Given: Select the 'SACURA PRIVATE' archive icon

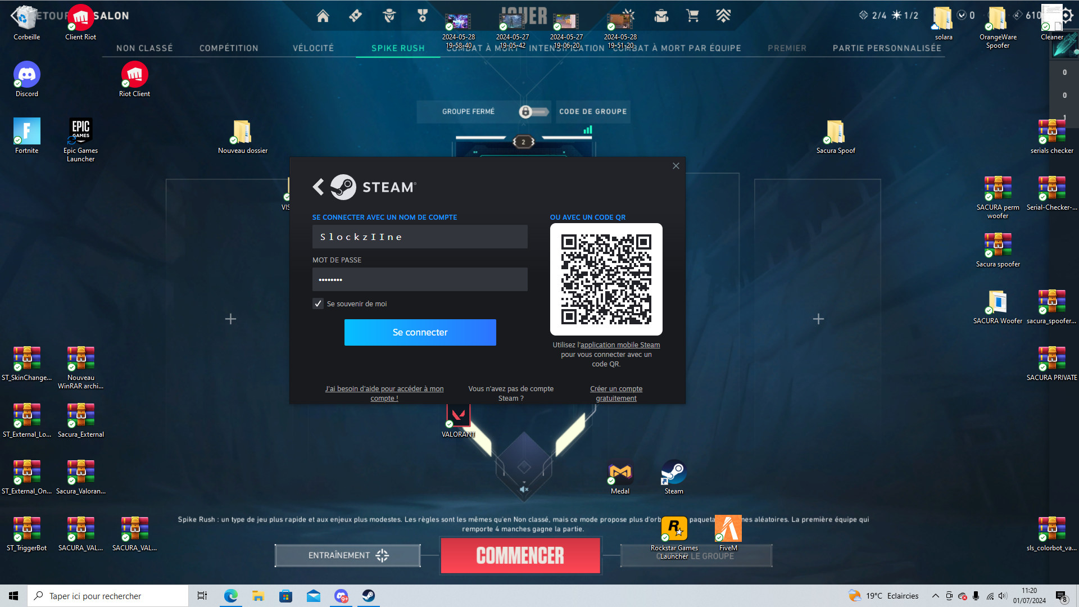Looking at the screenshot, I should point(1052,364).
